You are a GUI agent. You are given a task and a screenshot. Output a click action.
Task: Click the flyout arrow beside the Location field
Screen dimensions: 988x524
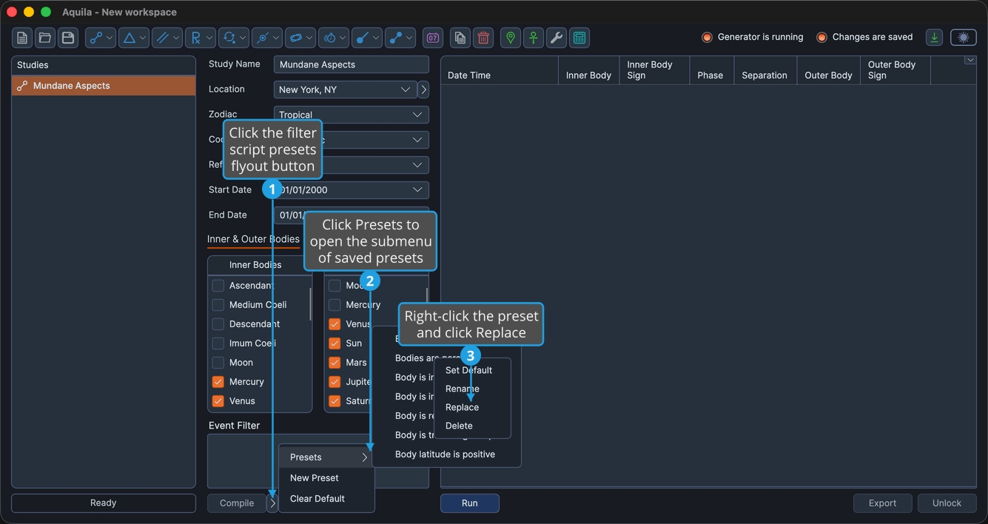pos(423,90)
